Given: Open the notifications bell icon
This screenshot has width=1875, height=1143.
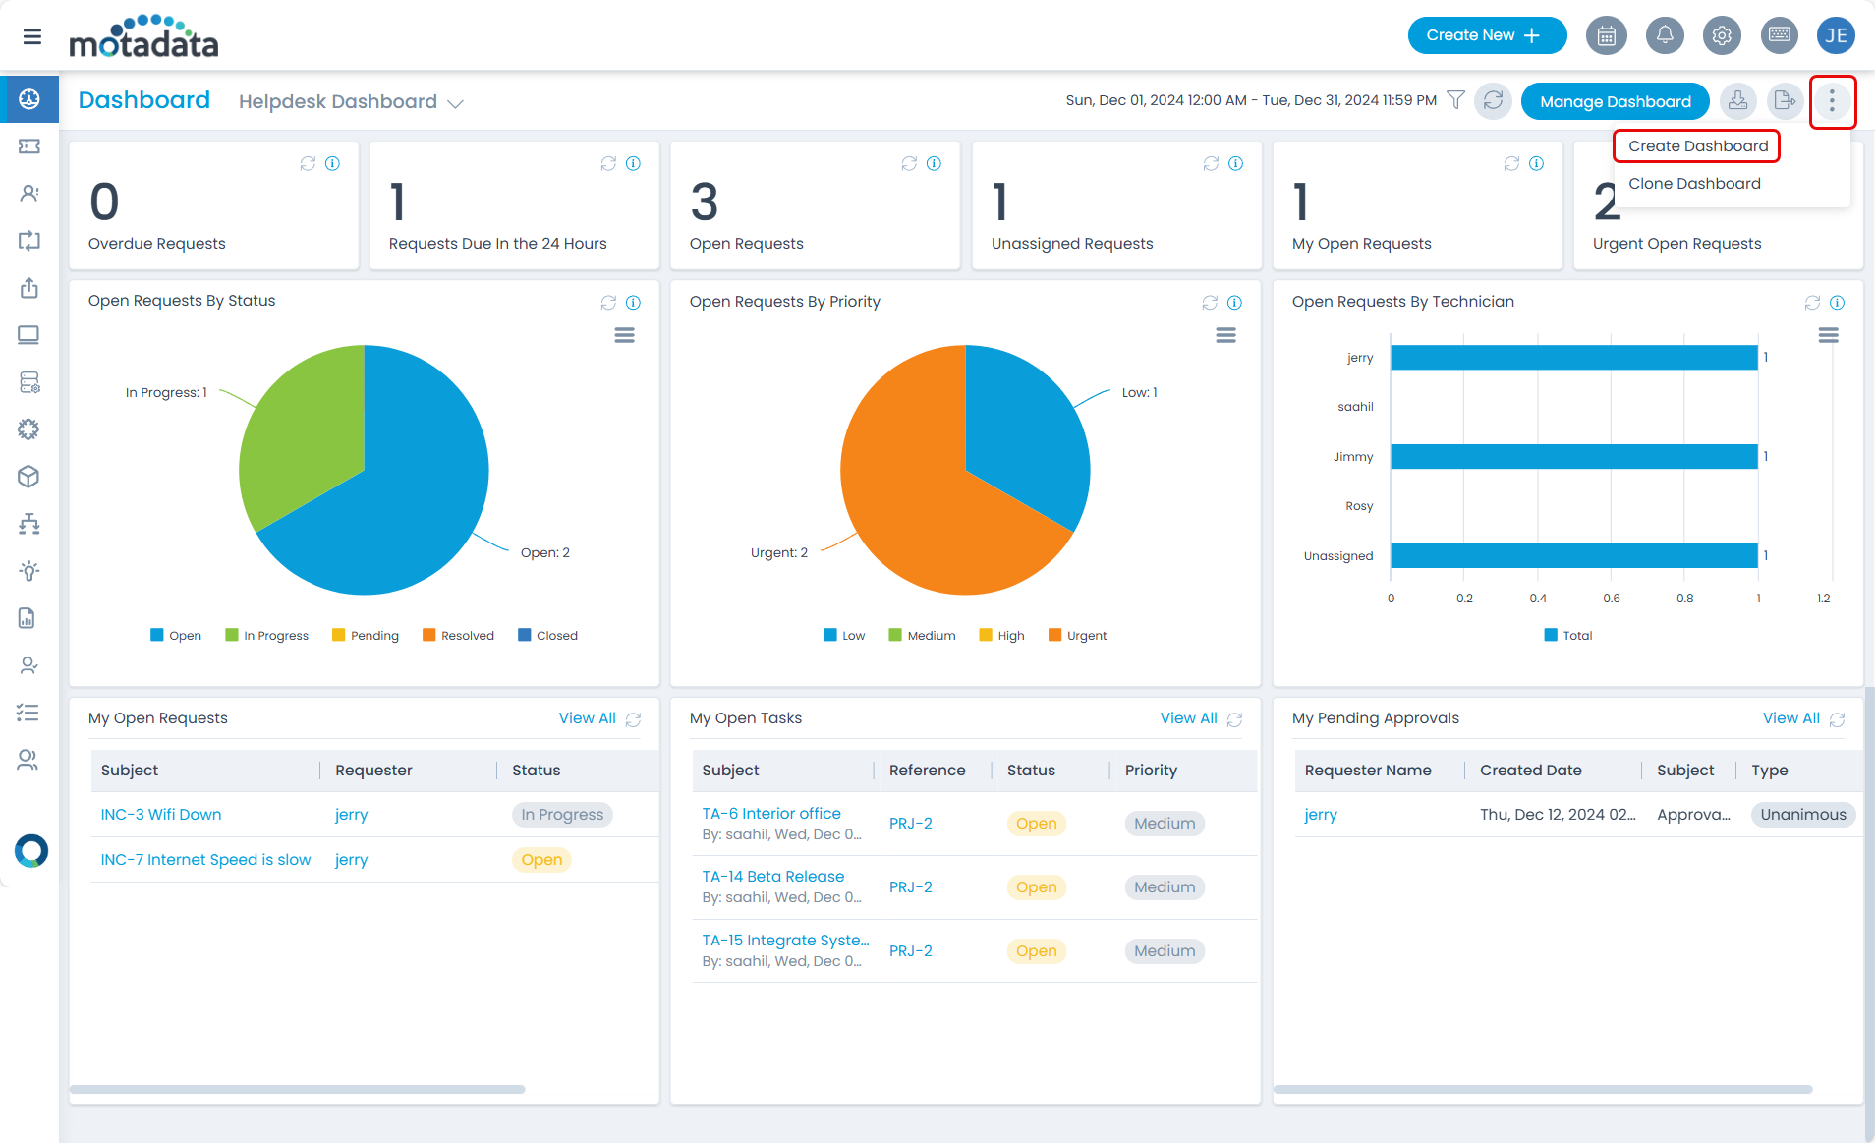Looking at the screenshot, I should (x=1664, y=36).
